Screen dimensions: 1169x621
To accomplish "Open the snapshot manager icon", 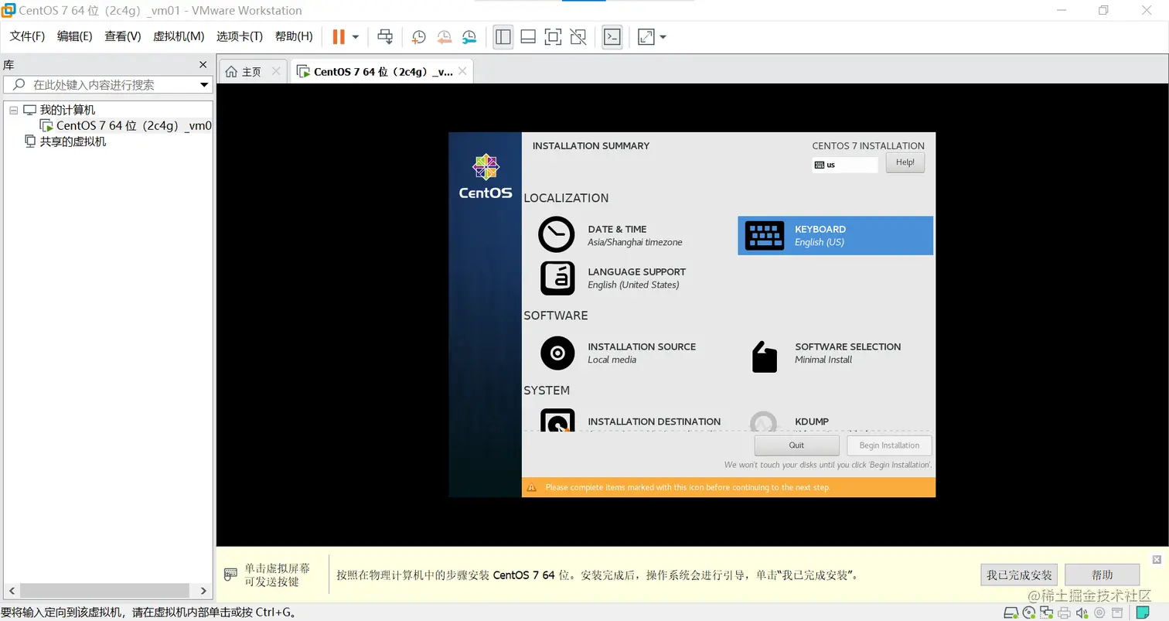I will click(469, 36).
